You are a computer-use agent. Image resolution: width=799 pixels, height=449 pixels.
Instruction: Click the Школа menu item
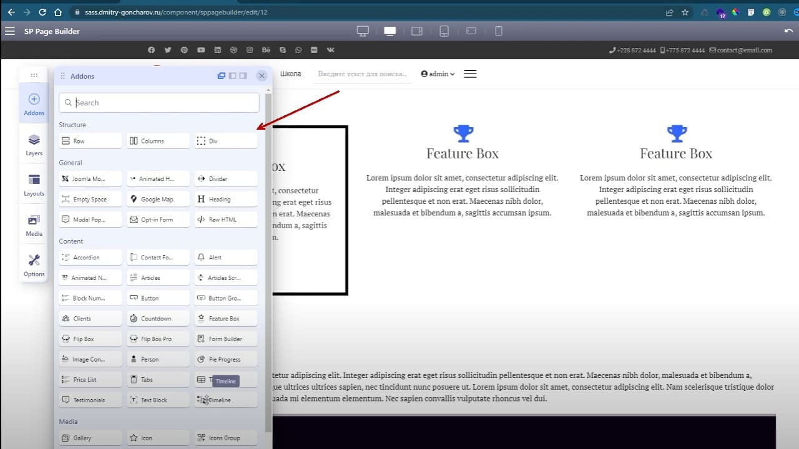click(291, 74)
